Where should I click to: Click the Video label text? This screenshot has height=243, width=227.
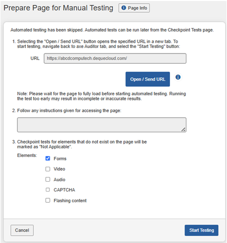point(60,169)
